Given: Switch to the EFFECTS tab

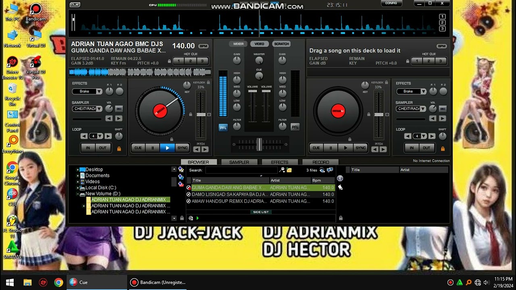Looking at the screenshot, I should [280, 162].
